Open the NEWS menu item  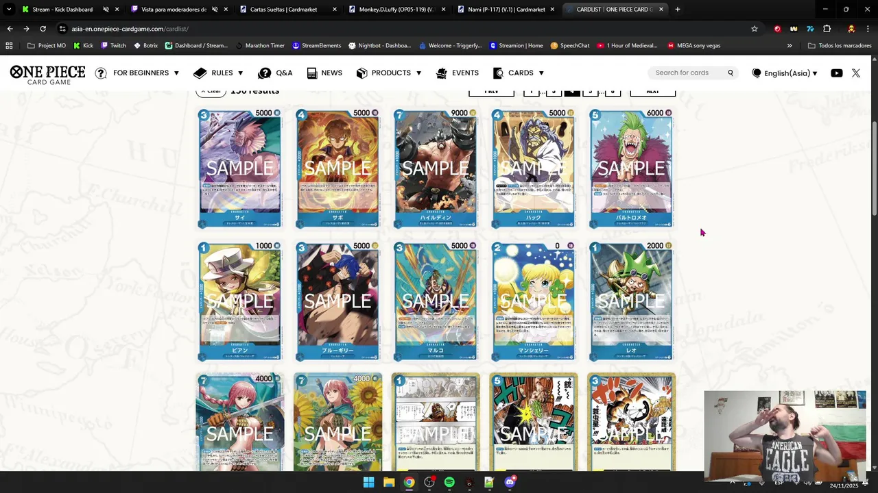[x=324, y=73]
